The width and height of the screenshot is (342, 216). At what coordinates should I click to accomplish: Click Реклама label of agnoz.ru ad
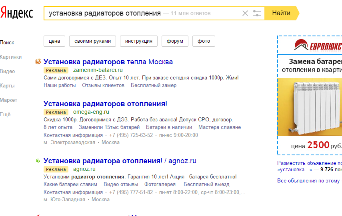point(56,169)
